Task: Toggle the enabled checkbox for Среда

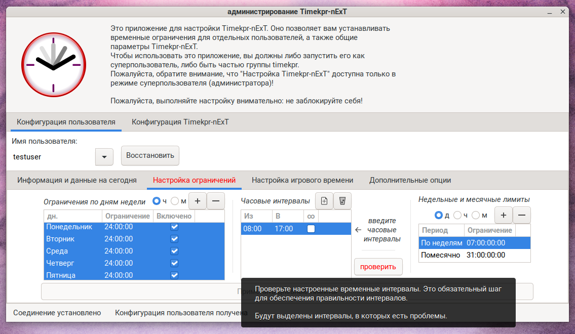Action: [174, 251]
